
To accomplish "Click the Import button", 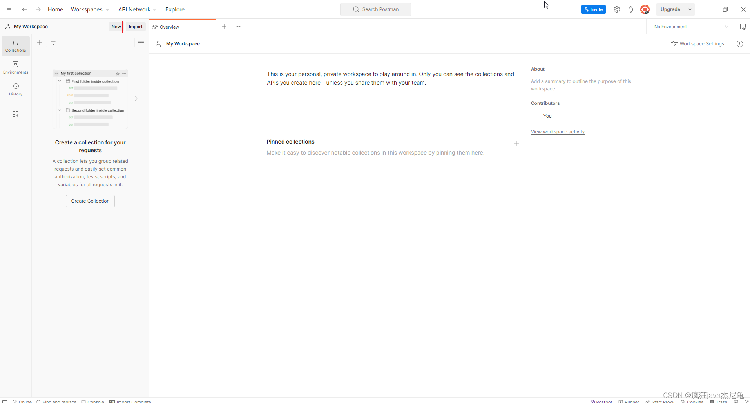I will tap(136, 27).
